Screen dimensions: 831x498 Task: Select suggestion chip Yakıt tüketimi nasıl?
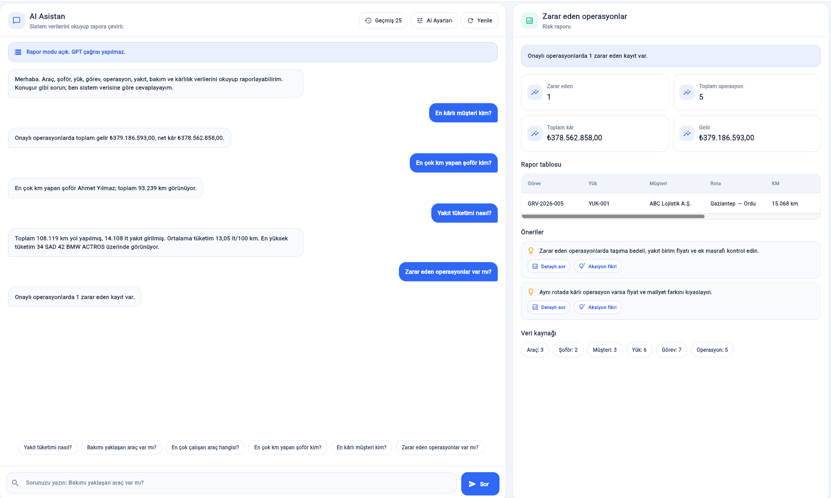point(48,447)
